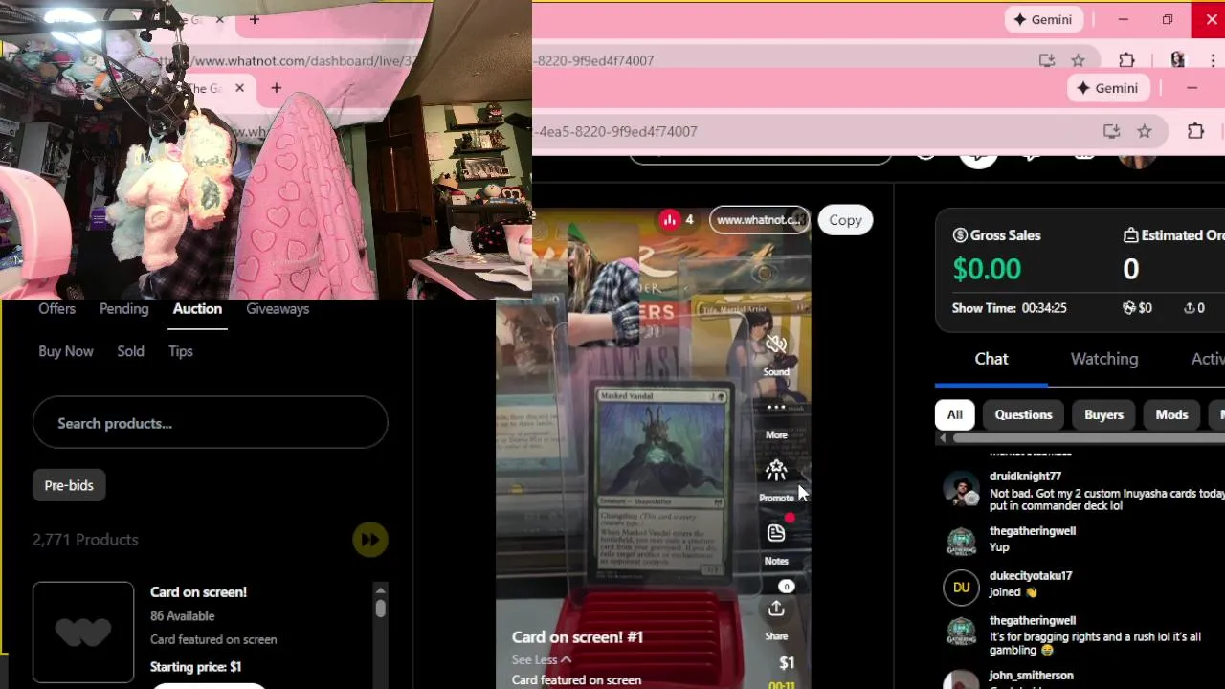
Task: Open the browser profile icon in top window
Action: (x=1177, y=60)
